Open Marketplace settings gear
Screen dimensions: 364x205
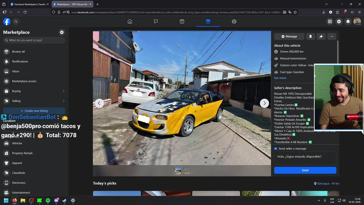(62, 32)
